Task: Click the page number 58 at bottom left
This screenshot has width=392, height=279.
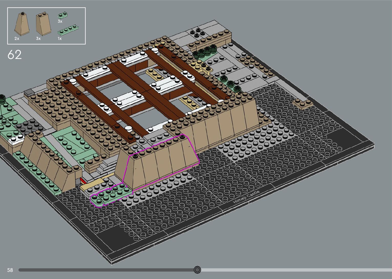Action: (10, 270)
